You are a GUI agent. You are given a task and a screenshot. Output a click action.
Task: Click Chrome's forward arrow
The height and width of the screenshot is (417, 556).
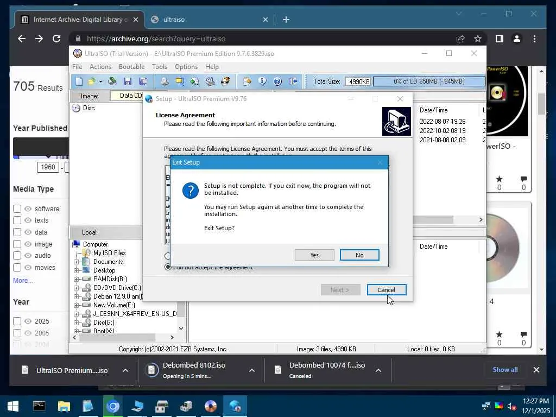[x=39, y=39]
